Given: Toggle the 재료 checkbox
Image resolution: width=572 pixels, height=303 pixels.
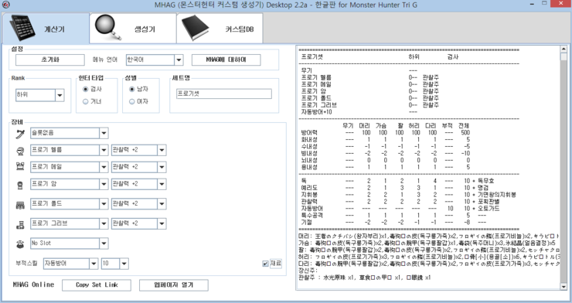Looking at the screenshot, I should (x=265, y=264).
